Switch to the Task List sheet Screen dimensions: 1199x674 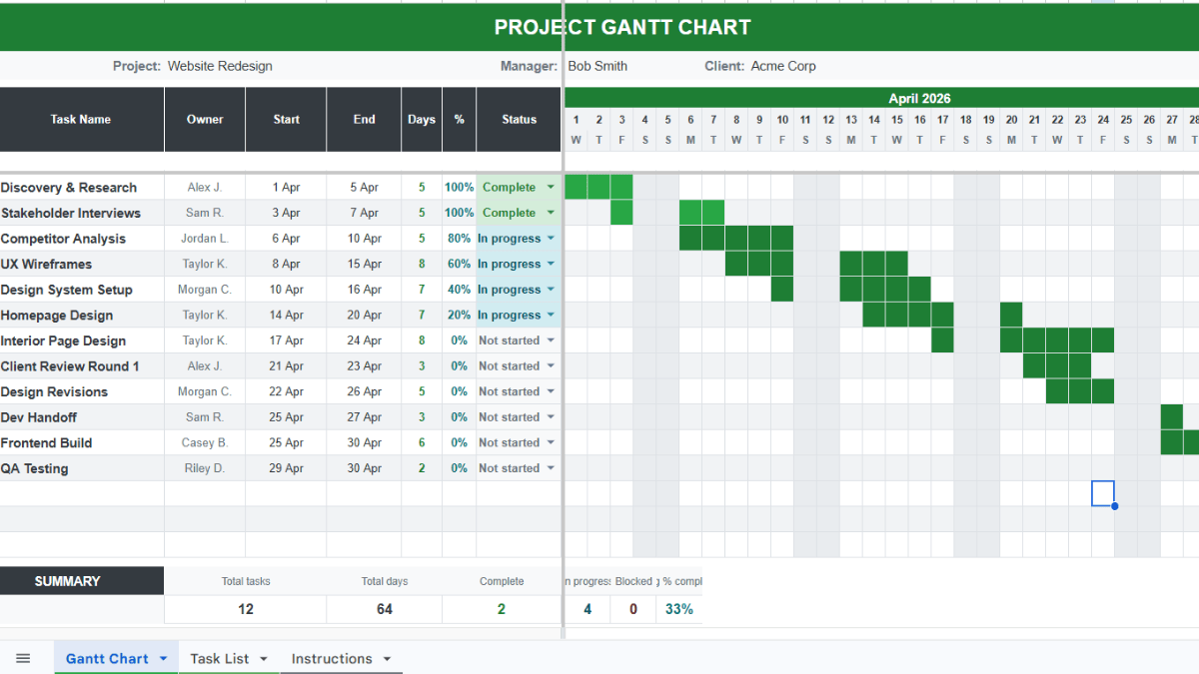click(x=220, y=658)
